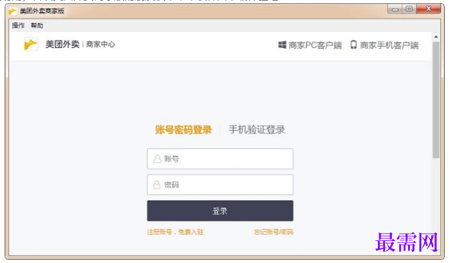Minimize the 美团外卖商家版 window
Image resolution: width=450 pixels, height=263 pixels.
pos(395,9)
